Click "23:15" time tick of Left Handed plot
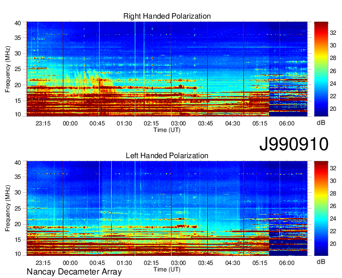342x278 pixels. coord(43,263)
